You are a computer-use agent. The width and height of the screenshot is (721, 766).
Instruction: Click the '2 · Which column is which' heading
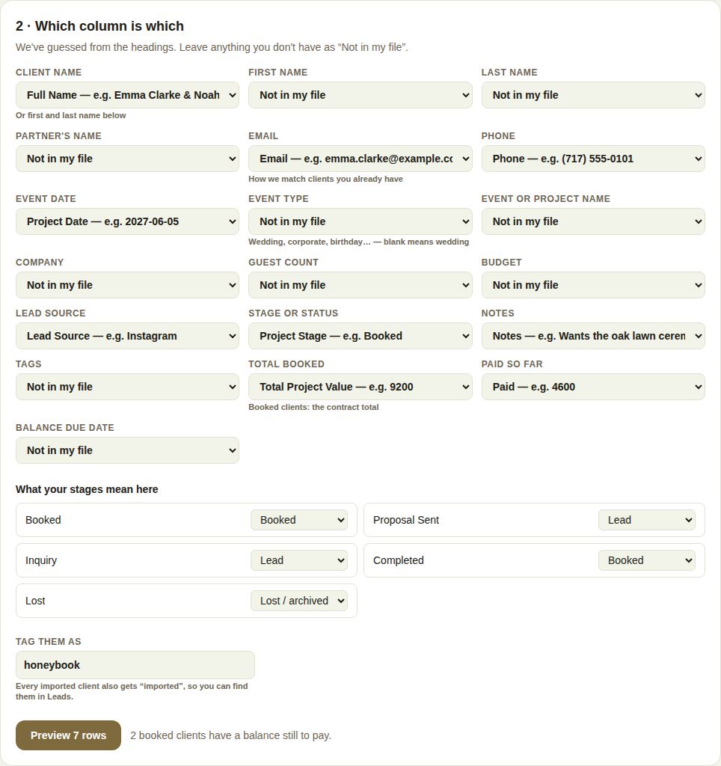[99, 26]
